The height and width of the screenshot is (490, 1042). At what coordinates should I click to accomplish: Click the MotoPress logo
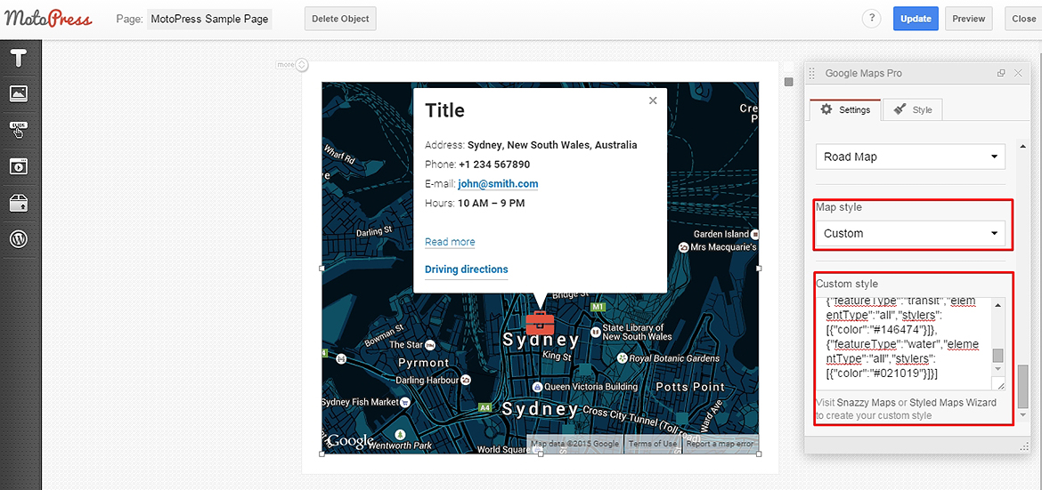48,18
